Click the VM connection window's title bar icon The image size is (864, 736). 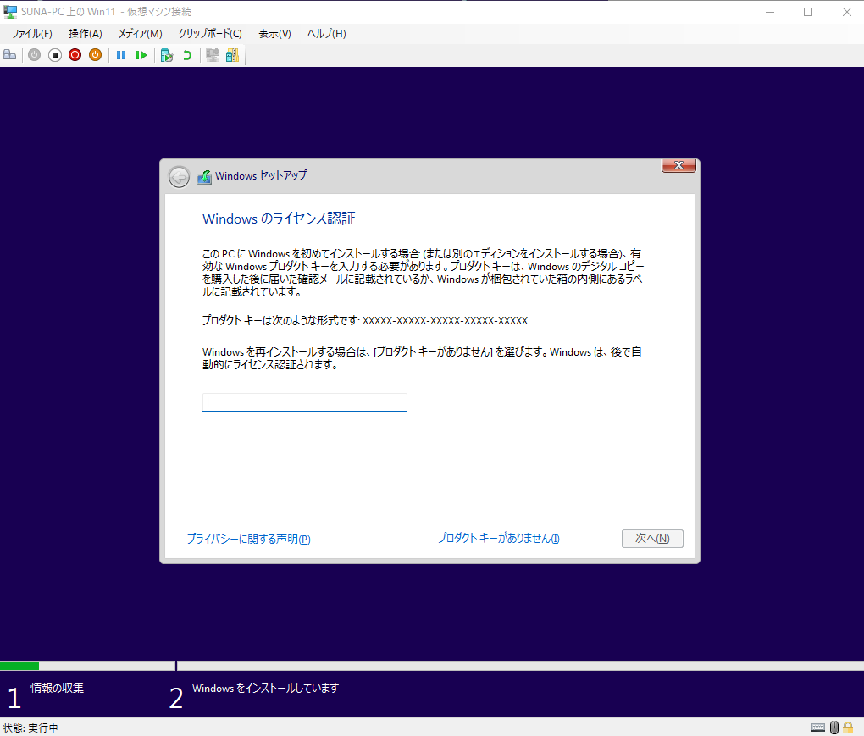point(10,12)
